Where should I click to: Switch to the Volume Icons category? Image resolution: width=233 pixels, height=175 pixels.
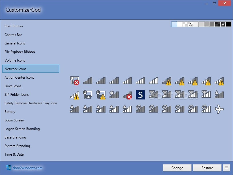click(x=15, y=60)
